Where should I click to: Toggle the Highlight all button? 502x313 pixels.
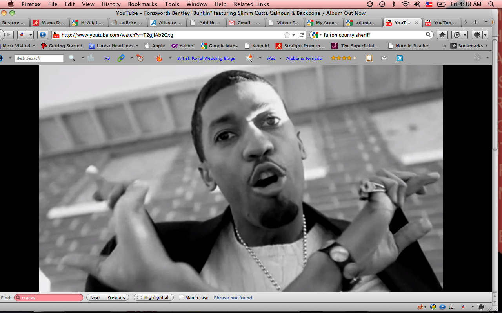153,298
